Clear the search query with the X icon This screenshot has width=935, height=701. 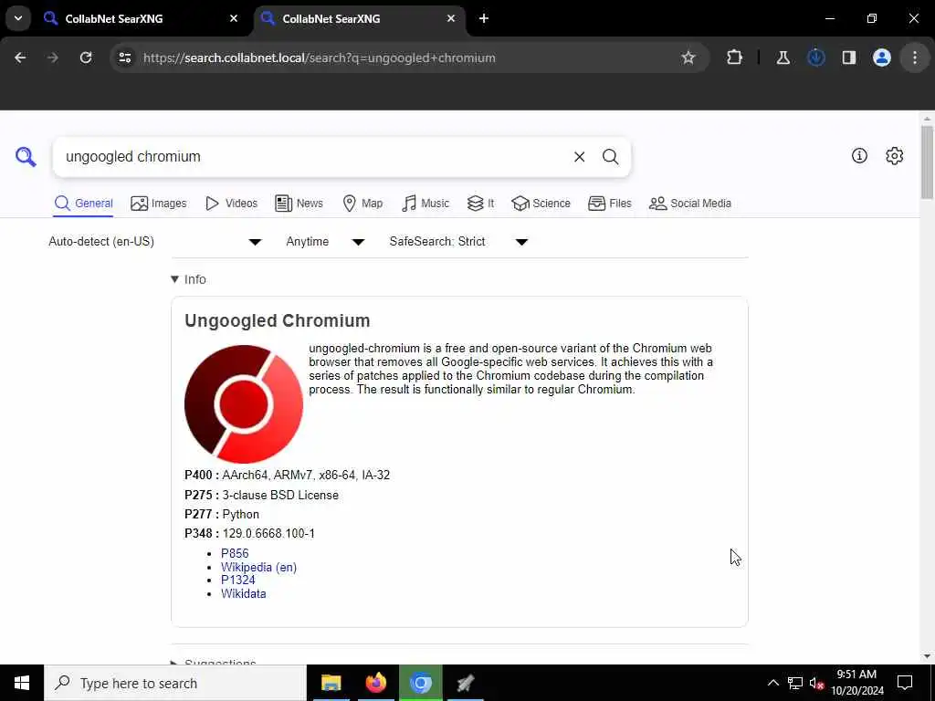coord(579,157)
